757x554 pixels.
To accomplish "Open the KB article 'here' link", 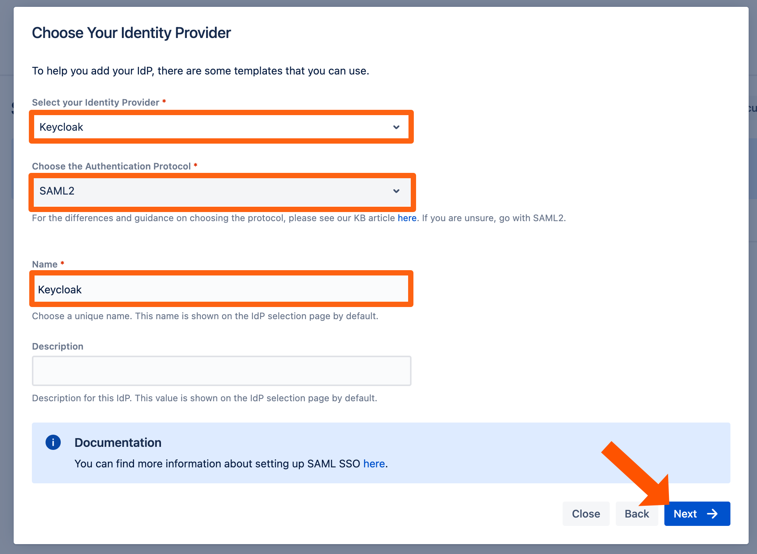I will [x=407, y=218].
